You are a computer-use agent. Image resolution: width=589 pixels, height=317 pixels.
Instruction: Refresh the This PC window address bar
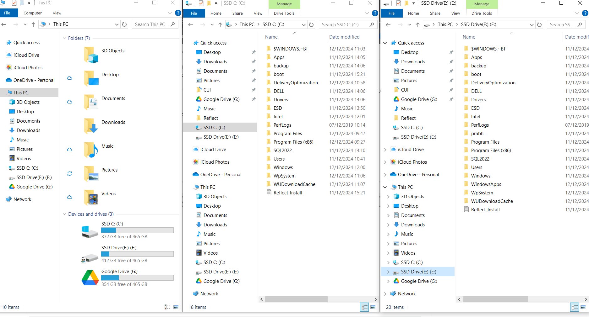click(x=124, y=24)
